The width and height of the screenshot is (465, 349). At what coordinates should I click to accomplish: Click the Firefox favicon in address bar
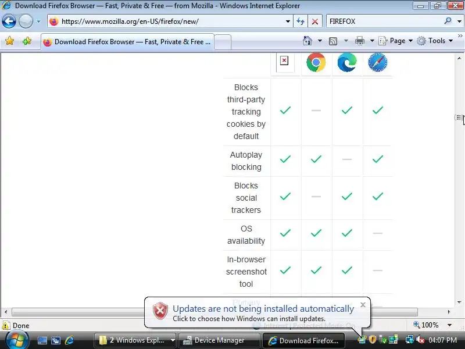(x=54, y=22)
